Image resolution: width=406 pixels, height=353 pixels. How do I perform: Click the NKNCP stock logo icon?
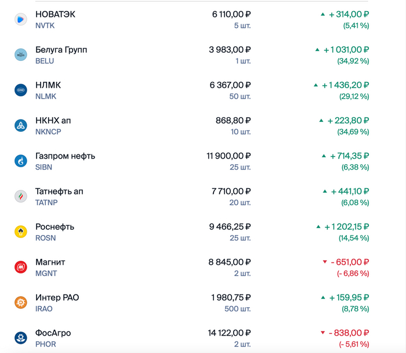[21, 125]
